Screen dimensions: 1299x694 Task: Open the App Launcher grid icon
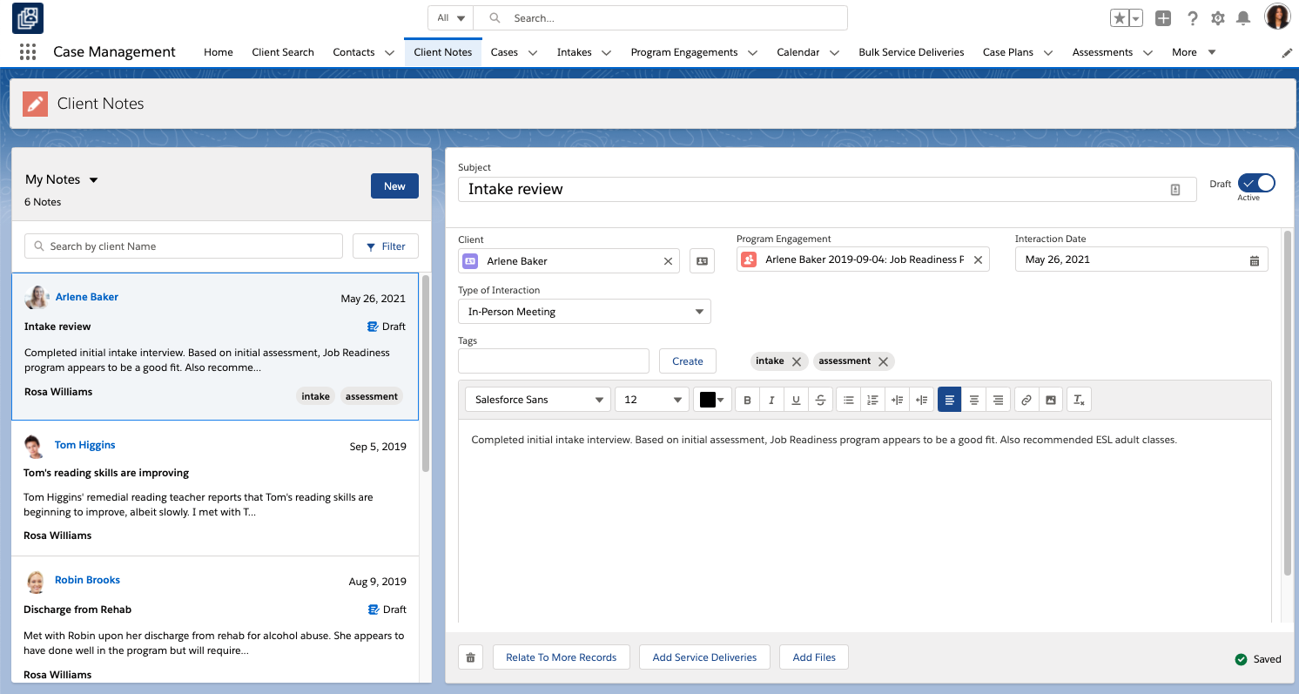pyautogui.click(x=28, y=52)
